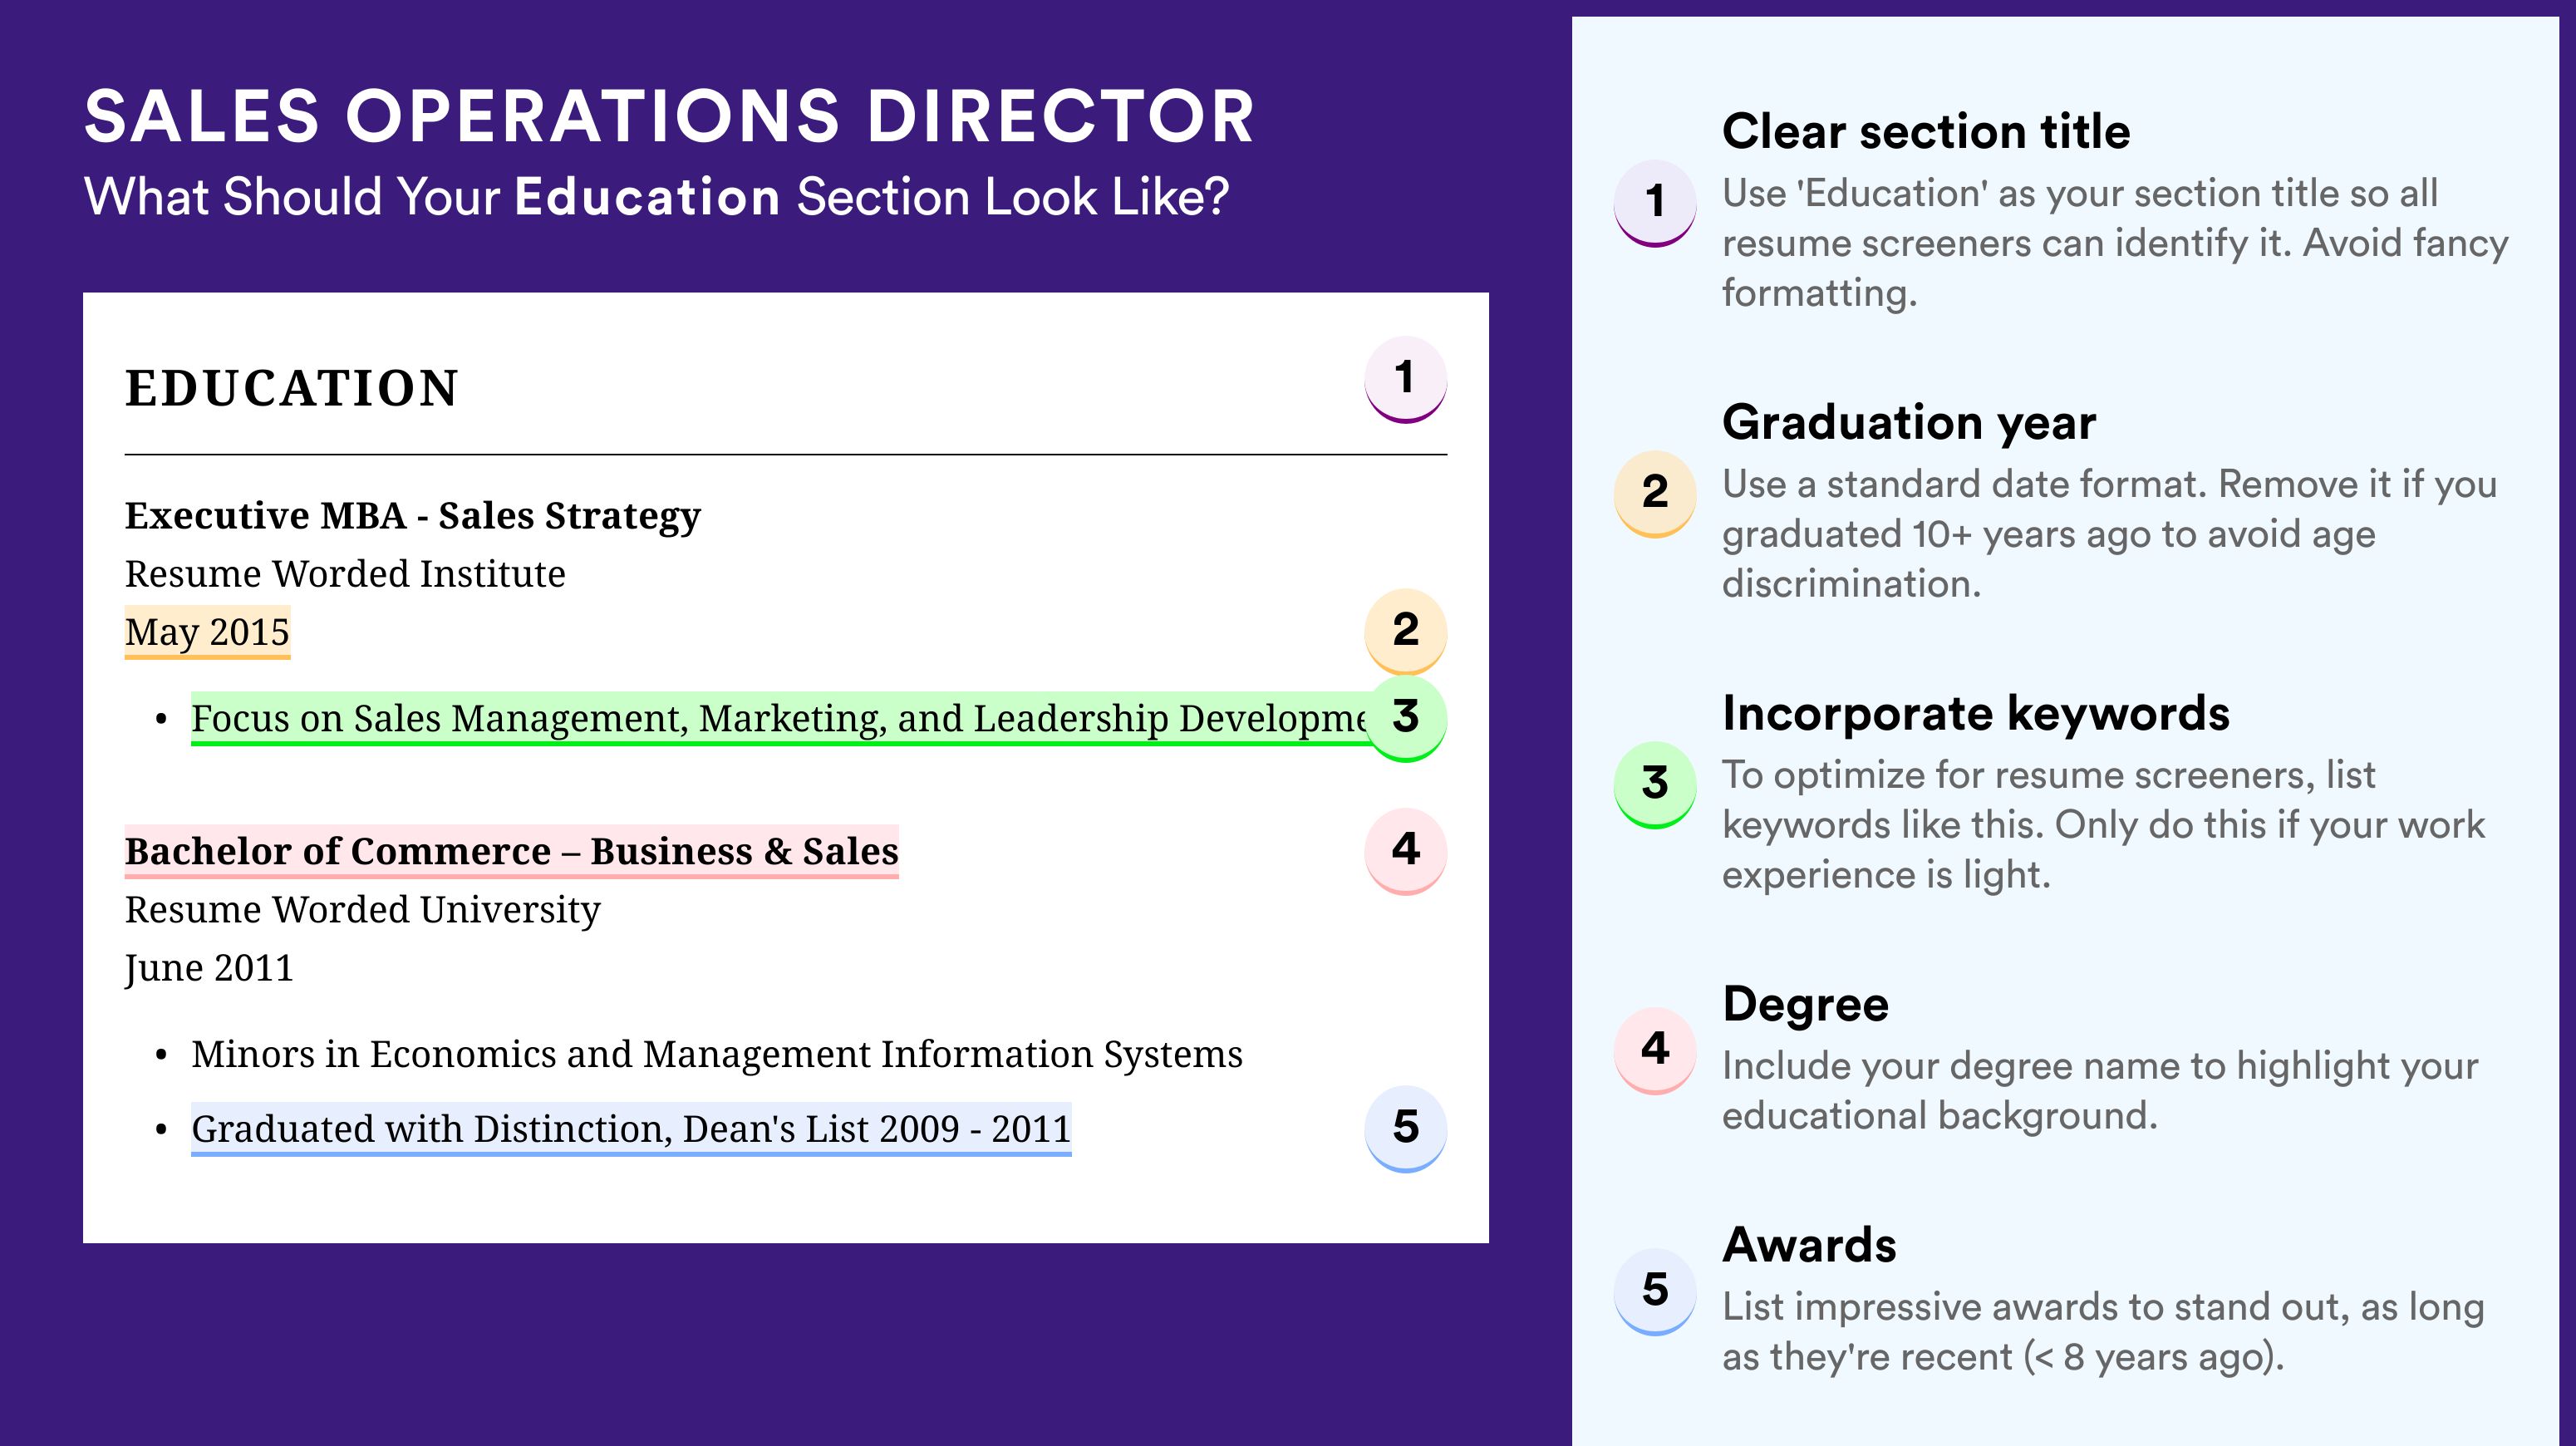Click number 2 badge next to Graduation year
The width and height of the screenshot is (2576, 1446).
coord(1655,494)
